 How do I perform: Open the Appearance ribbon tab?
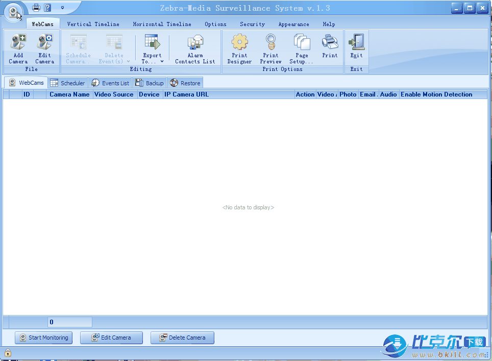click(293, 24)
